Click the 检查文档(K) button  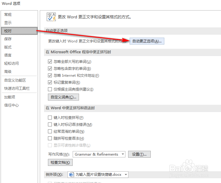(60, 163)
